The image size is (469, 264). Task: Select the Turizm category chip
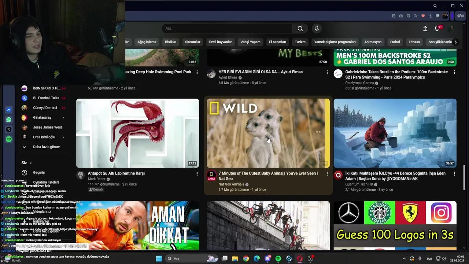tap(300, 42)
